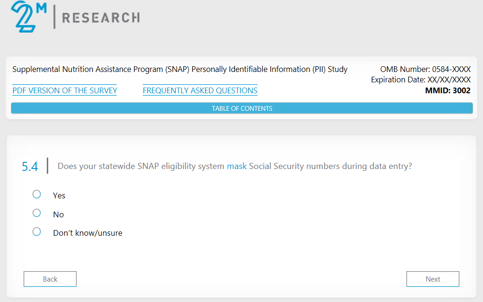
Task: Open the Frequently Asked Questions link
Action: coord(200,90)
